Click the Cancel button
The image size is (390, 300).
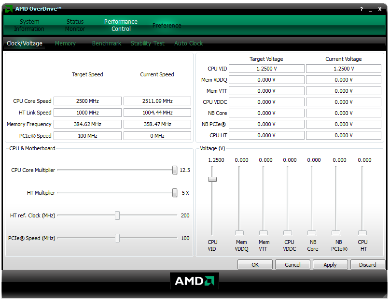point(292,265)
